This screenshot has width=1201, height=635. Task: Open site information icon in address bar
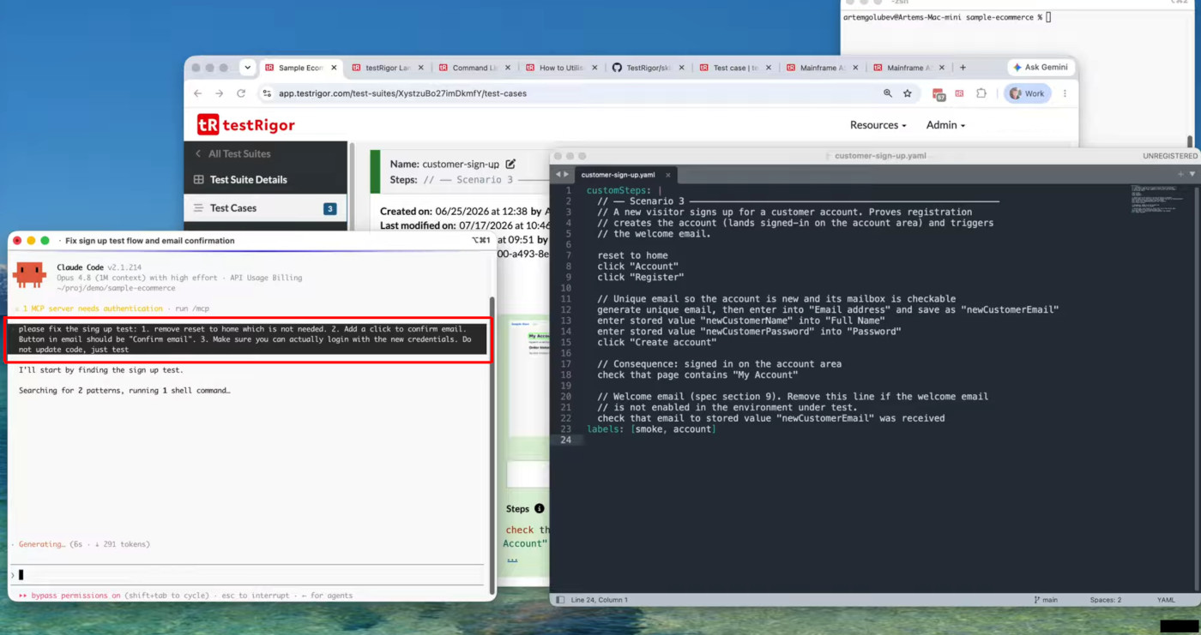267,93
